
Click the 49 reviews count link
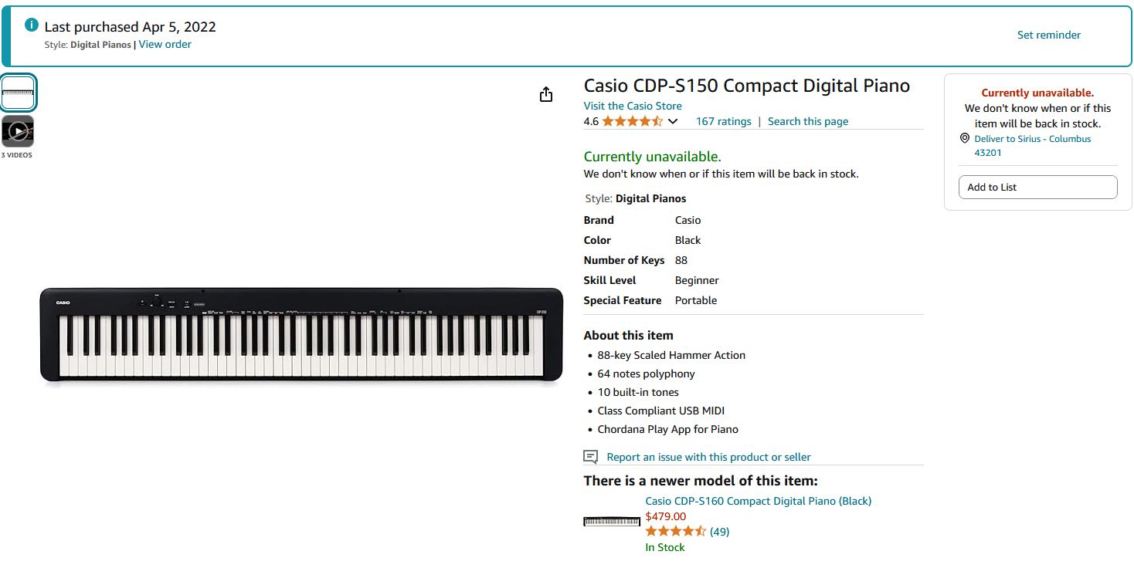point(719,532)
